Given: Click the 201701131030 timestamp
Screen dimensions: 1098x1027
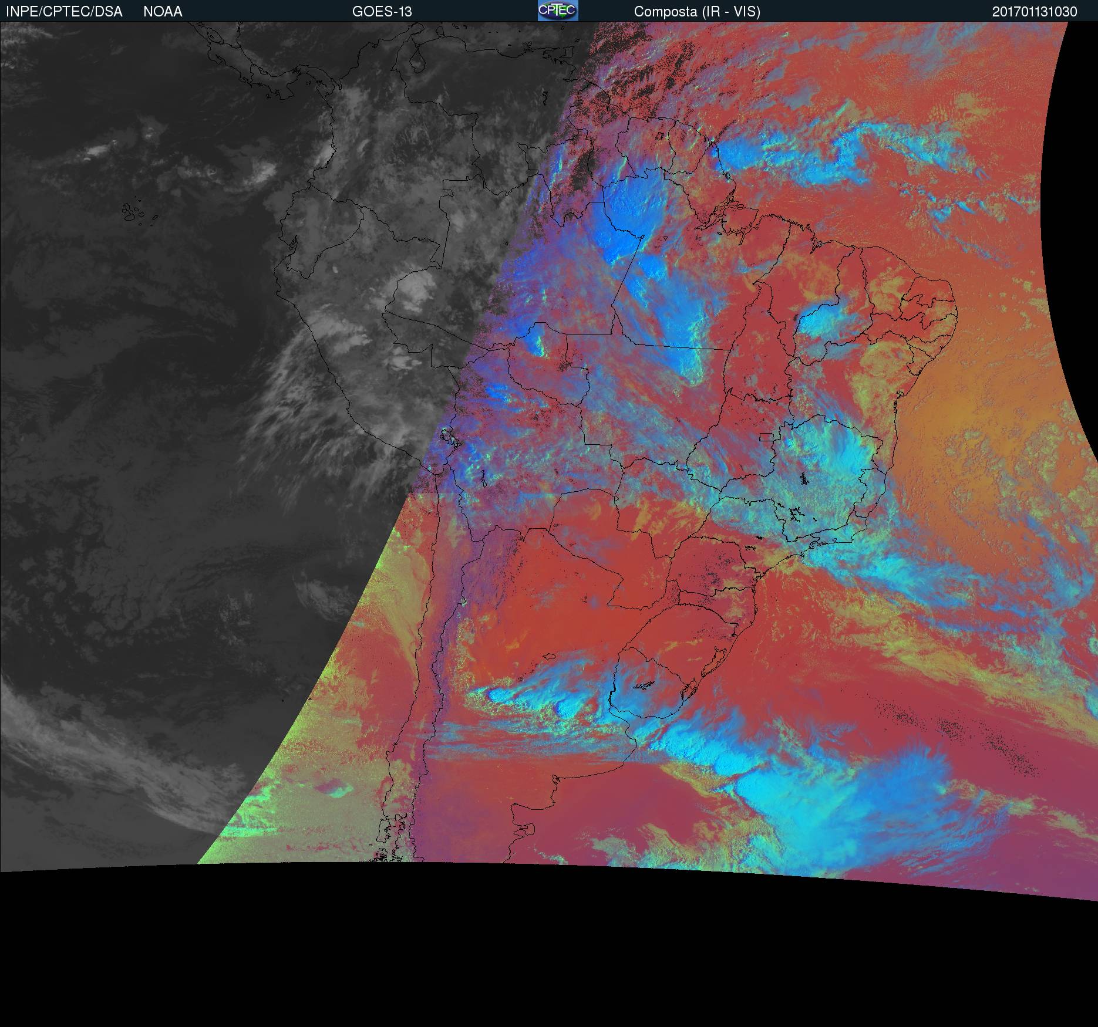Looking at the screenshot, I should point(1035,12).
